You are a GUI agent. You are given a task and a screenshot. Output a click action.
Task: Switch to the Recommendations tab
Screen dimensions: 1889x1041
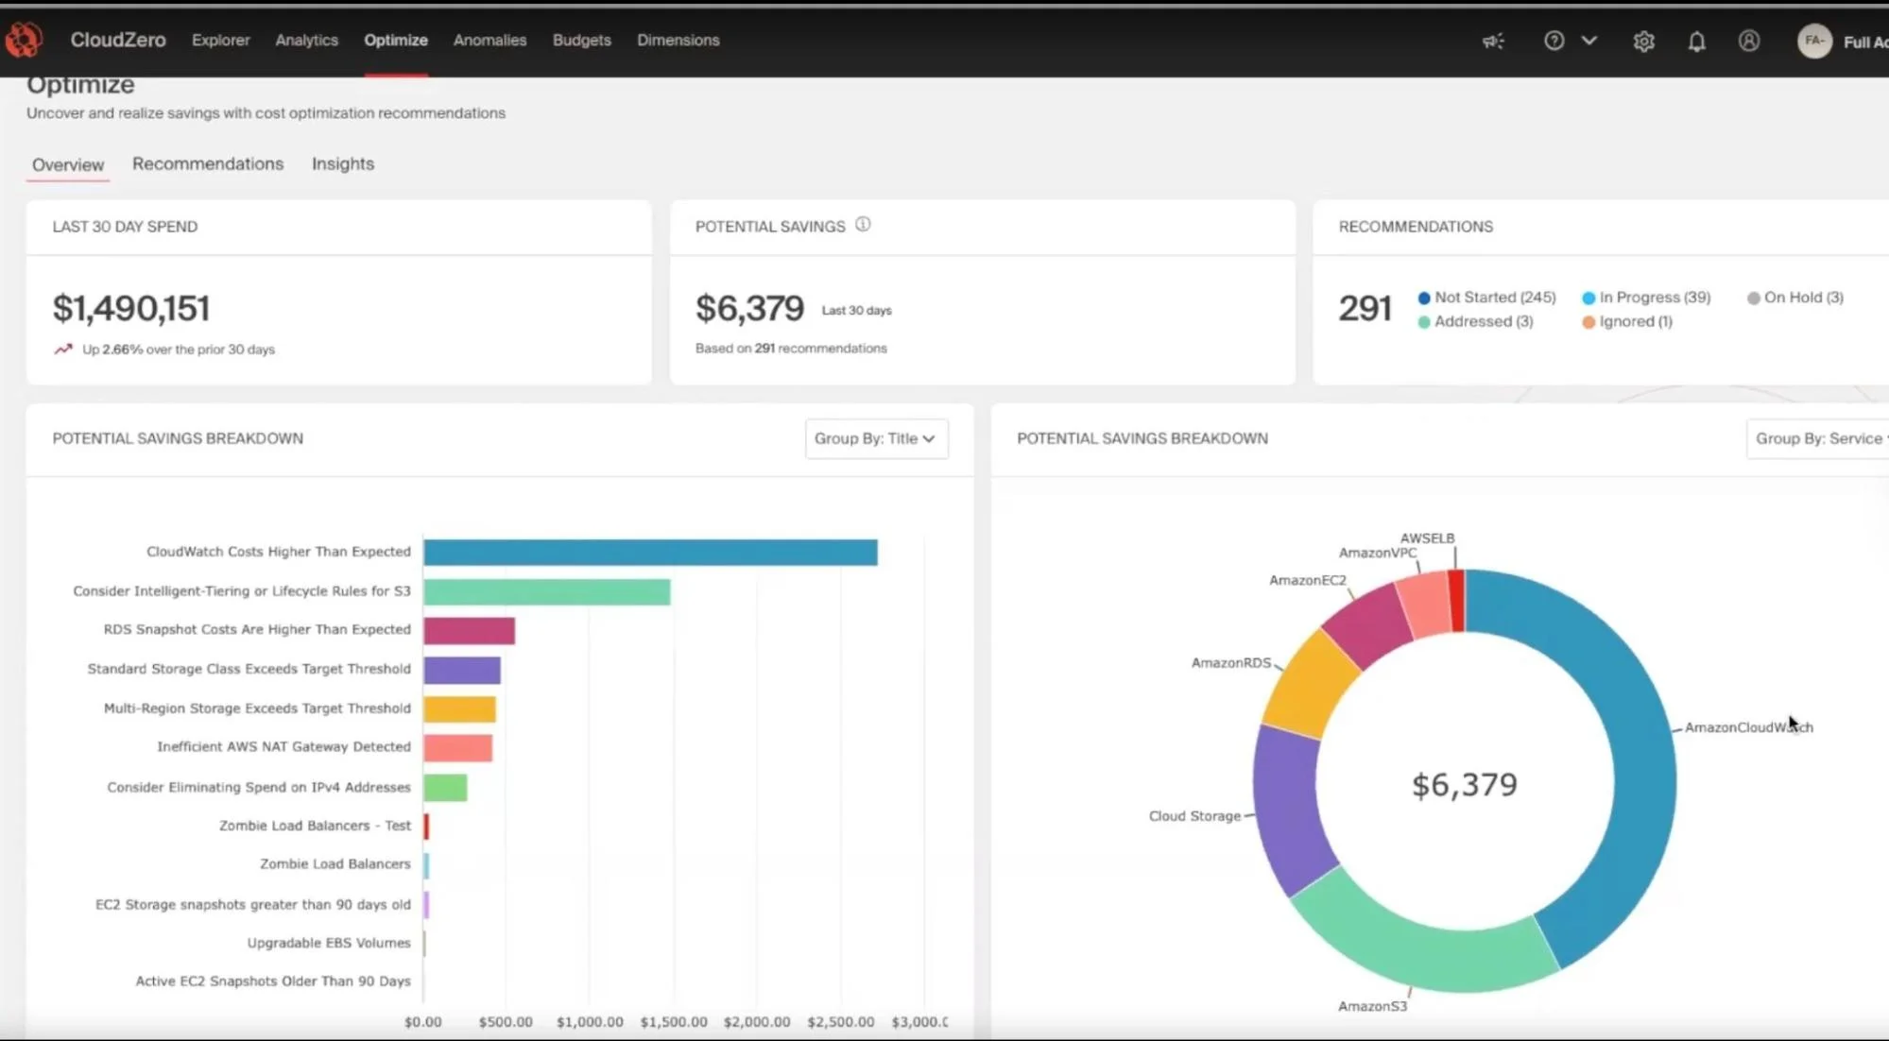tap(207, 163)
